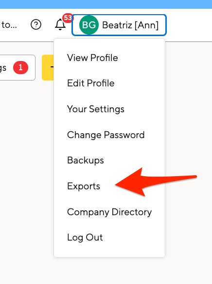Image resolution: width=212 pixels, height=284 pixels.
Task: Select View Profile from the user menu
Action: [x=92, y=58]
